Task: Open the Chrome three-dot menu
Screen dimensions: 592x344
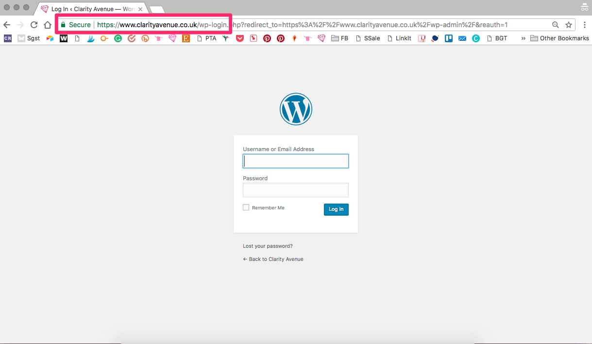Action: [585, 25]
